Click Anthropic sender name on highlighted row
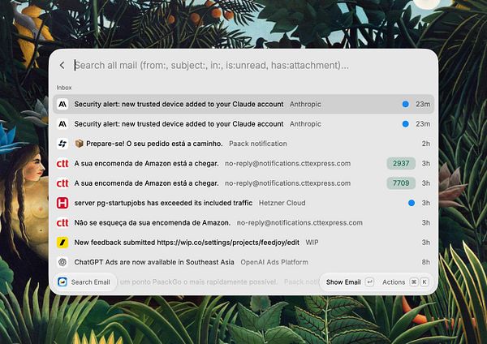The height and width of the screenshot is (344, 487). pos(305,105)
